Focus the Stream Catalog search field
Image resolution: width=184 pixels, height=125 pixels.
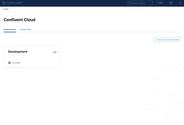[140, 3]
